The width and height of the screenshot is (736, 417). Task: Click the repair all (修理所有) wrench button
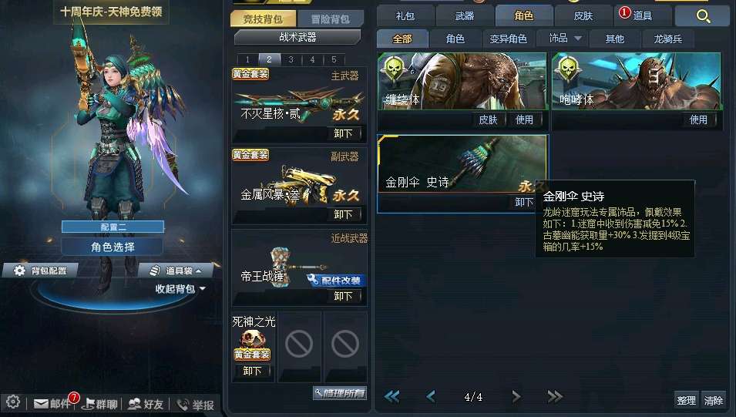pyautogui.click(x=340, y=393)
